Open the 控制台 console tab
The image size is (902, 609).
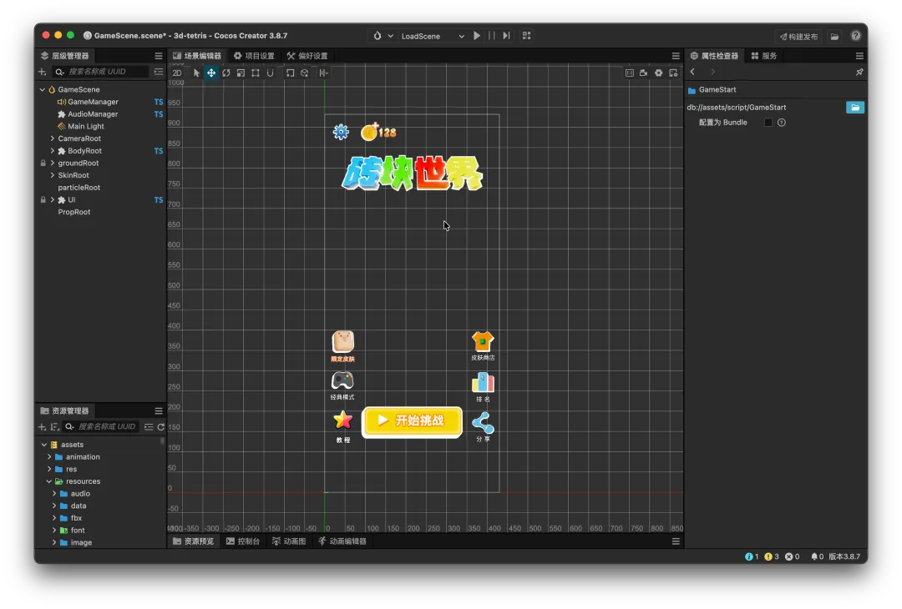coord(243,541)
